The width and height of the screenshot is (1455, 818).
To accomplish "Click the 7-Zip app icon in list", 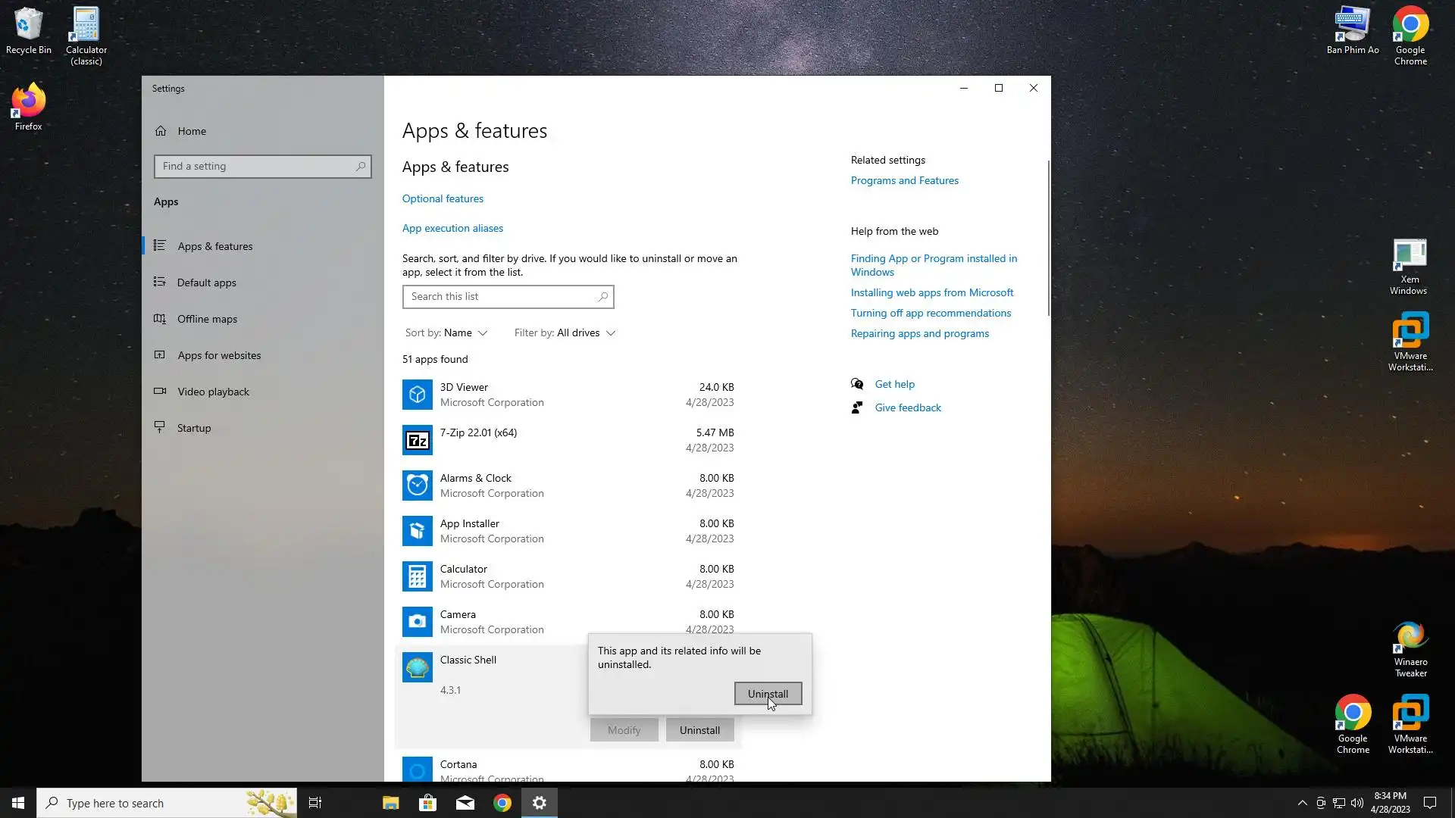I will coord(417,440).
